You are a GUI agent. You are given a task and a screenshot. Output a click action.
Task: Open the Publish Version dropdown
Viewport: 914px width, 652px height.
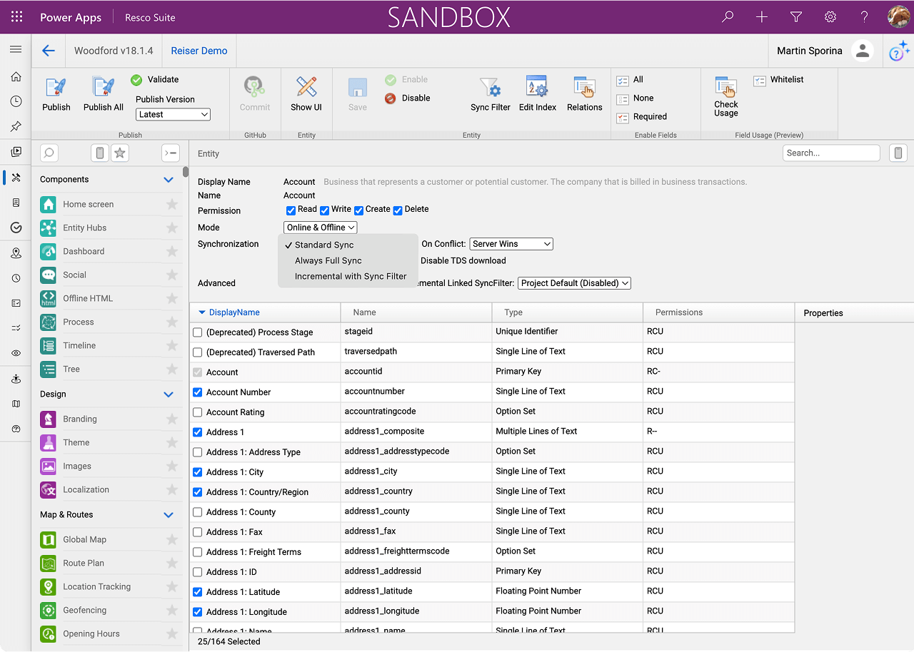click(x=173, y=114)
